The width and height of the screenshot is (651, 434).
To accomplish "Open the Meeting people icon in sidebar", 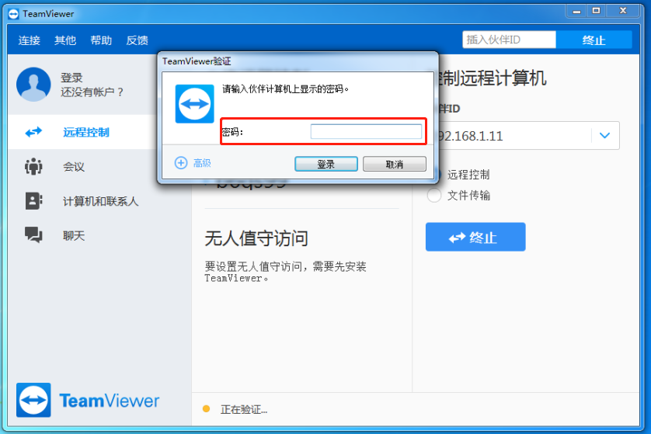I will click(x=33, y=166).
